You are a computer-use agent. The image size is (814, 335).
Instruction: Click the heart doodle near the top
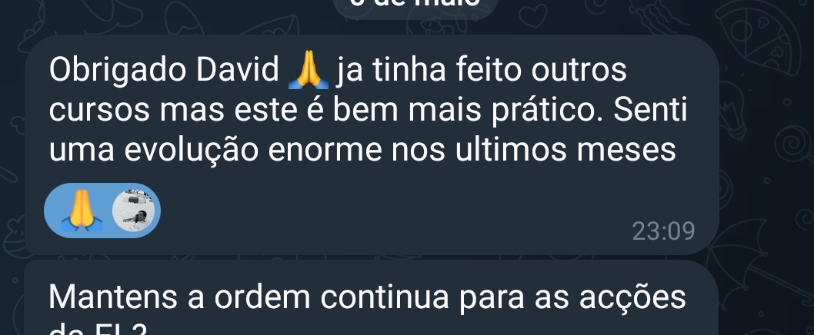[532, 15]
